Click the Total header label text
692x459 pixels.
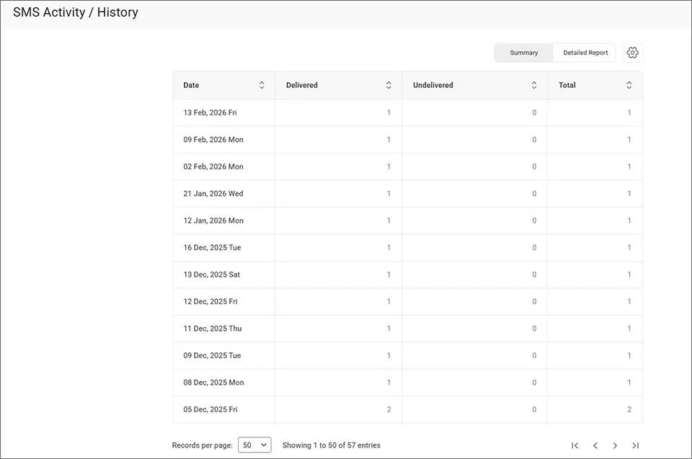point(567,85)
